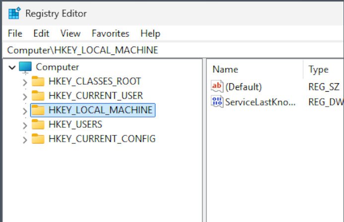Expand the HKEY_CLASSES_ROOT key
This screenshot has height=222, width=344.
tap(25, 82)
